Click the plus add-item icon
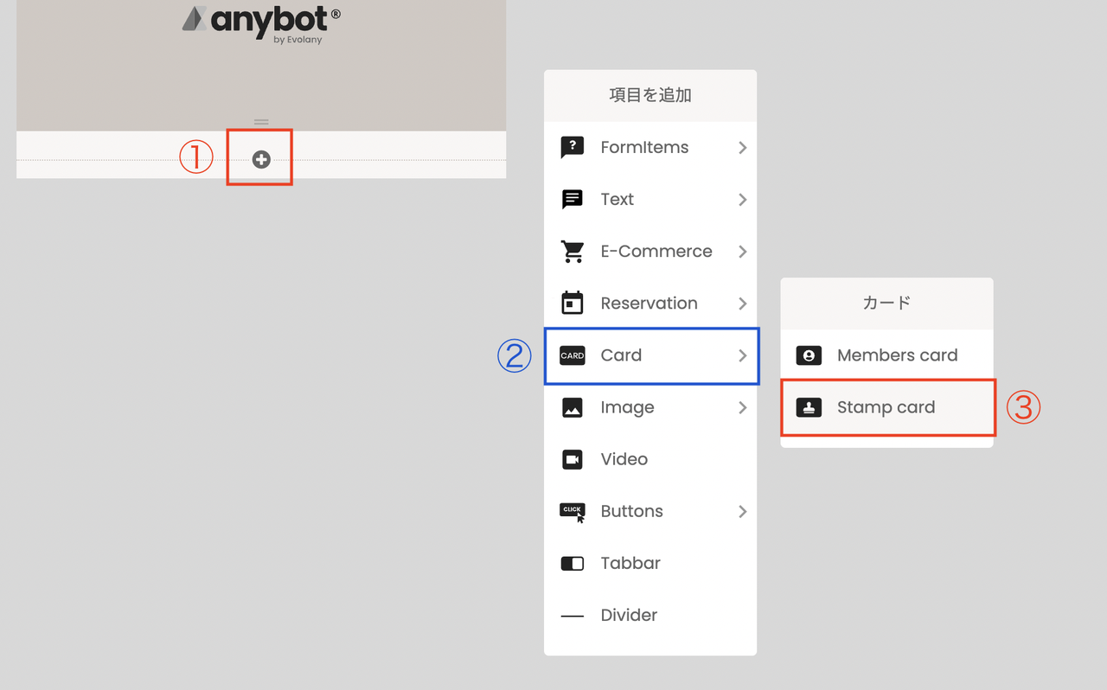This screenshot has width=1107, height=690. click(261, 159)
